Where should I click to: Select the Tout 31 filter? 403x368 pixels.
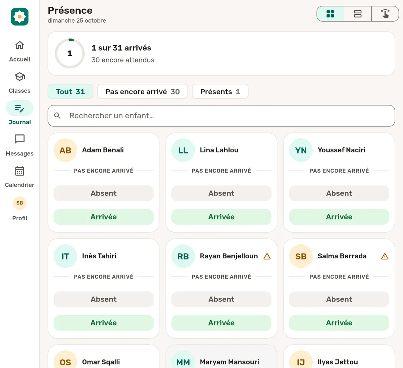[71, 92]
